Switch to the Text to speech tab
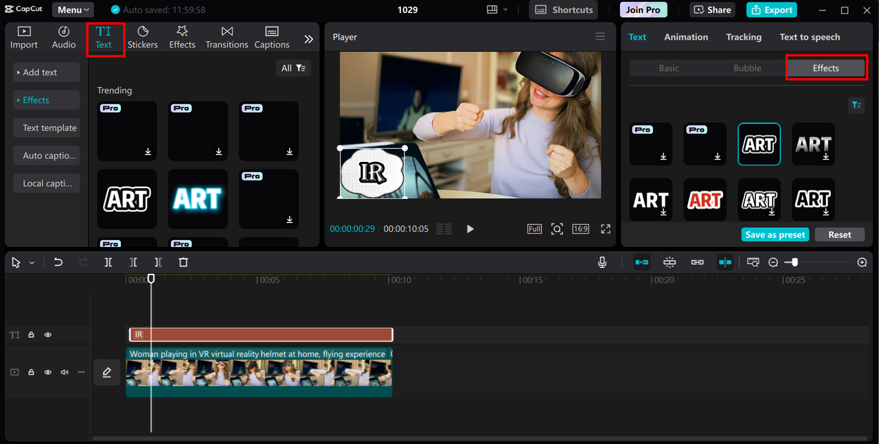The height and width of the screenshot is (444, 879). click(x=810, y=37)
